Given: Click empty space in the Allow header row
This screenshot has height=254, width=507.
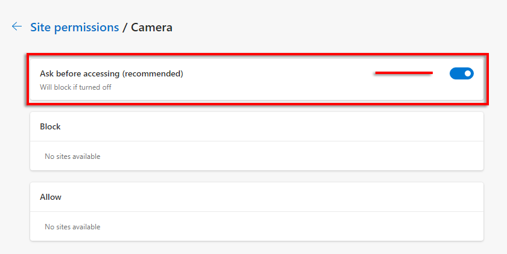Looking at the screenshot, I should (x=272, y=197).
